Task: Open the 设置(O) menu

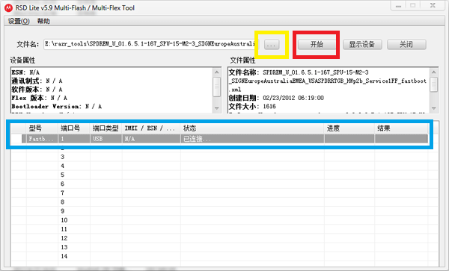Action: point(19,21)
